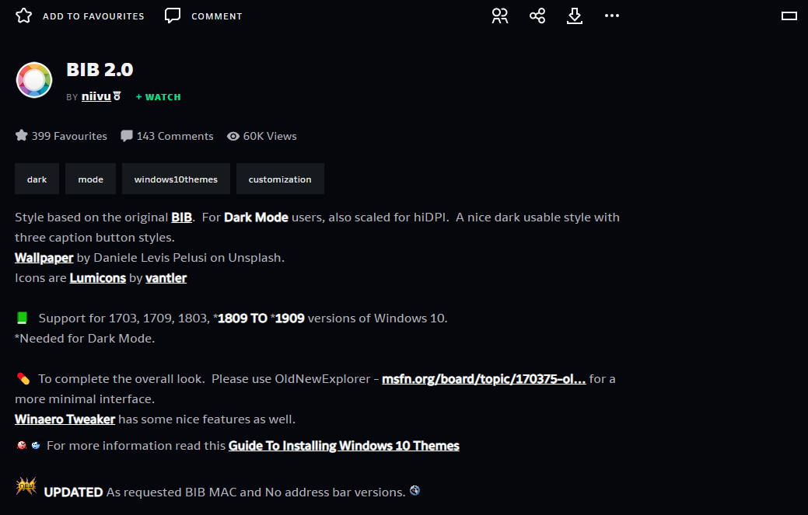The height and width of the screenshot is (515, 808).
Task: Click the COMMENT label
Action: coord(216,16)
